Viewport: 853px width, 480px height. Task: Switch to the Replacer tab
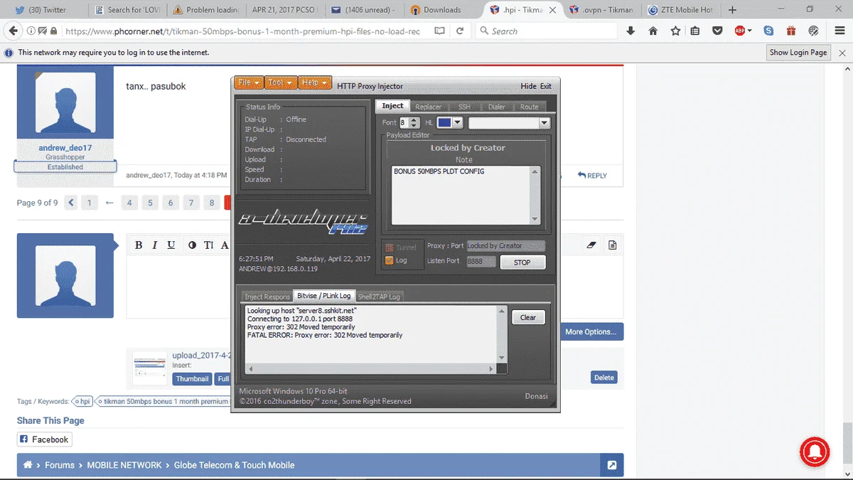[428, 107]
